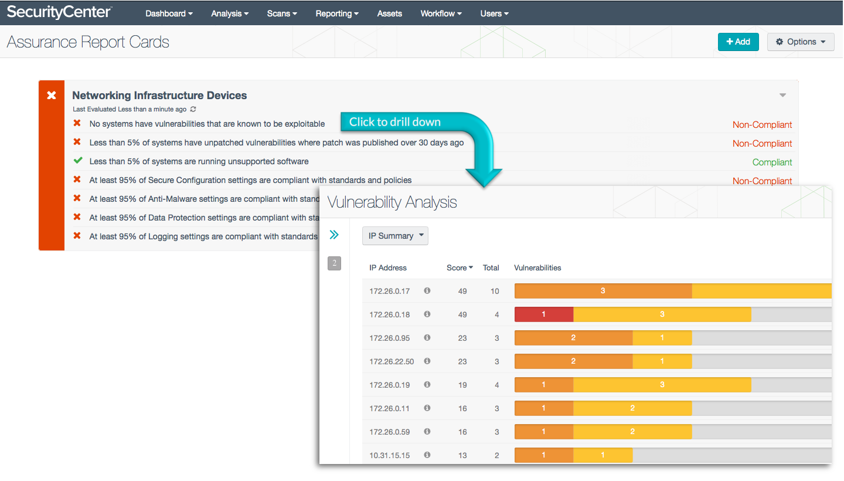844x481 pixels.
Task: Click the Vulnerabilities column header
Action: point(537,267)
